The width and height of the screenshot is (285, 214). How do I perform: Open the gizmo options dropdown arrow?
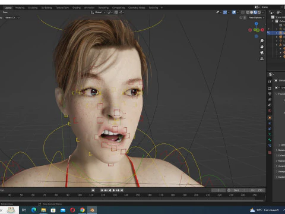[x=229, y=12]
